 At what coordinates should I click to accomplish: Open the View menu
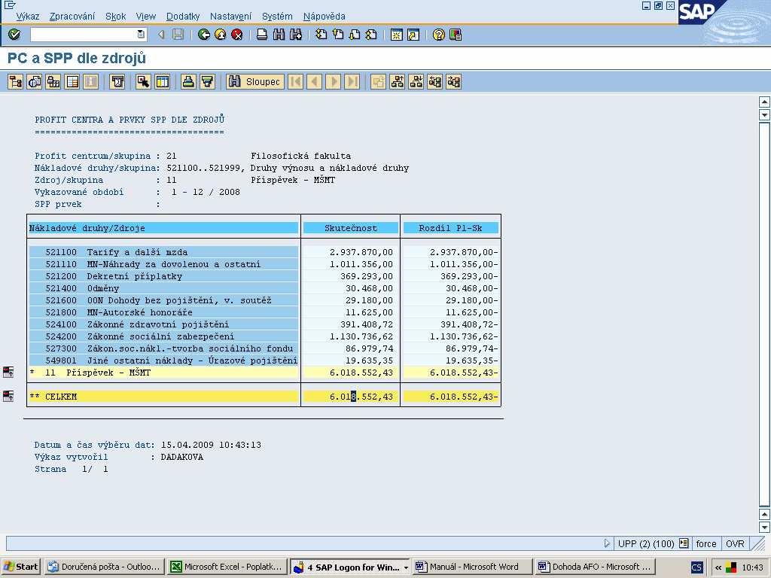[145, 17]
